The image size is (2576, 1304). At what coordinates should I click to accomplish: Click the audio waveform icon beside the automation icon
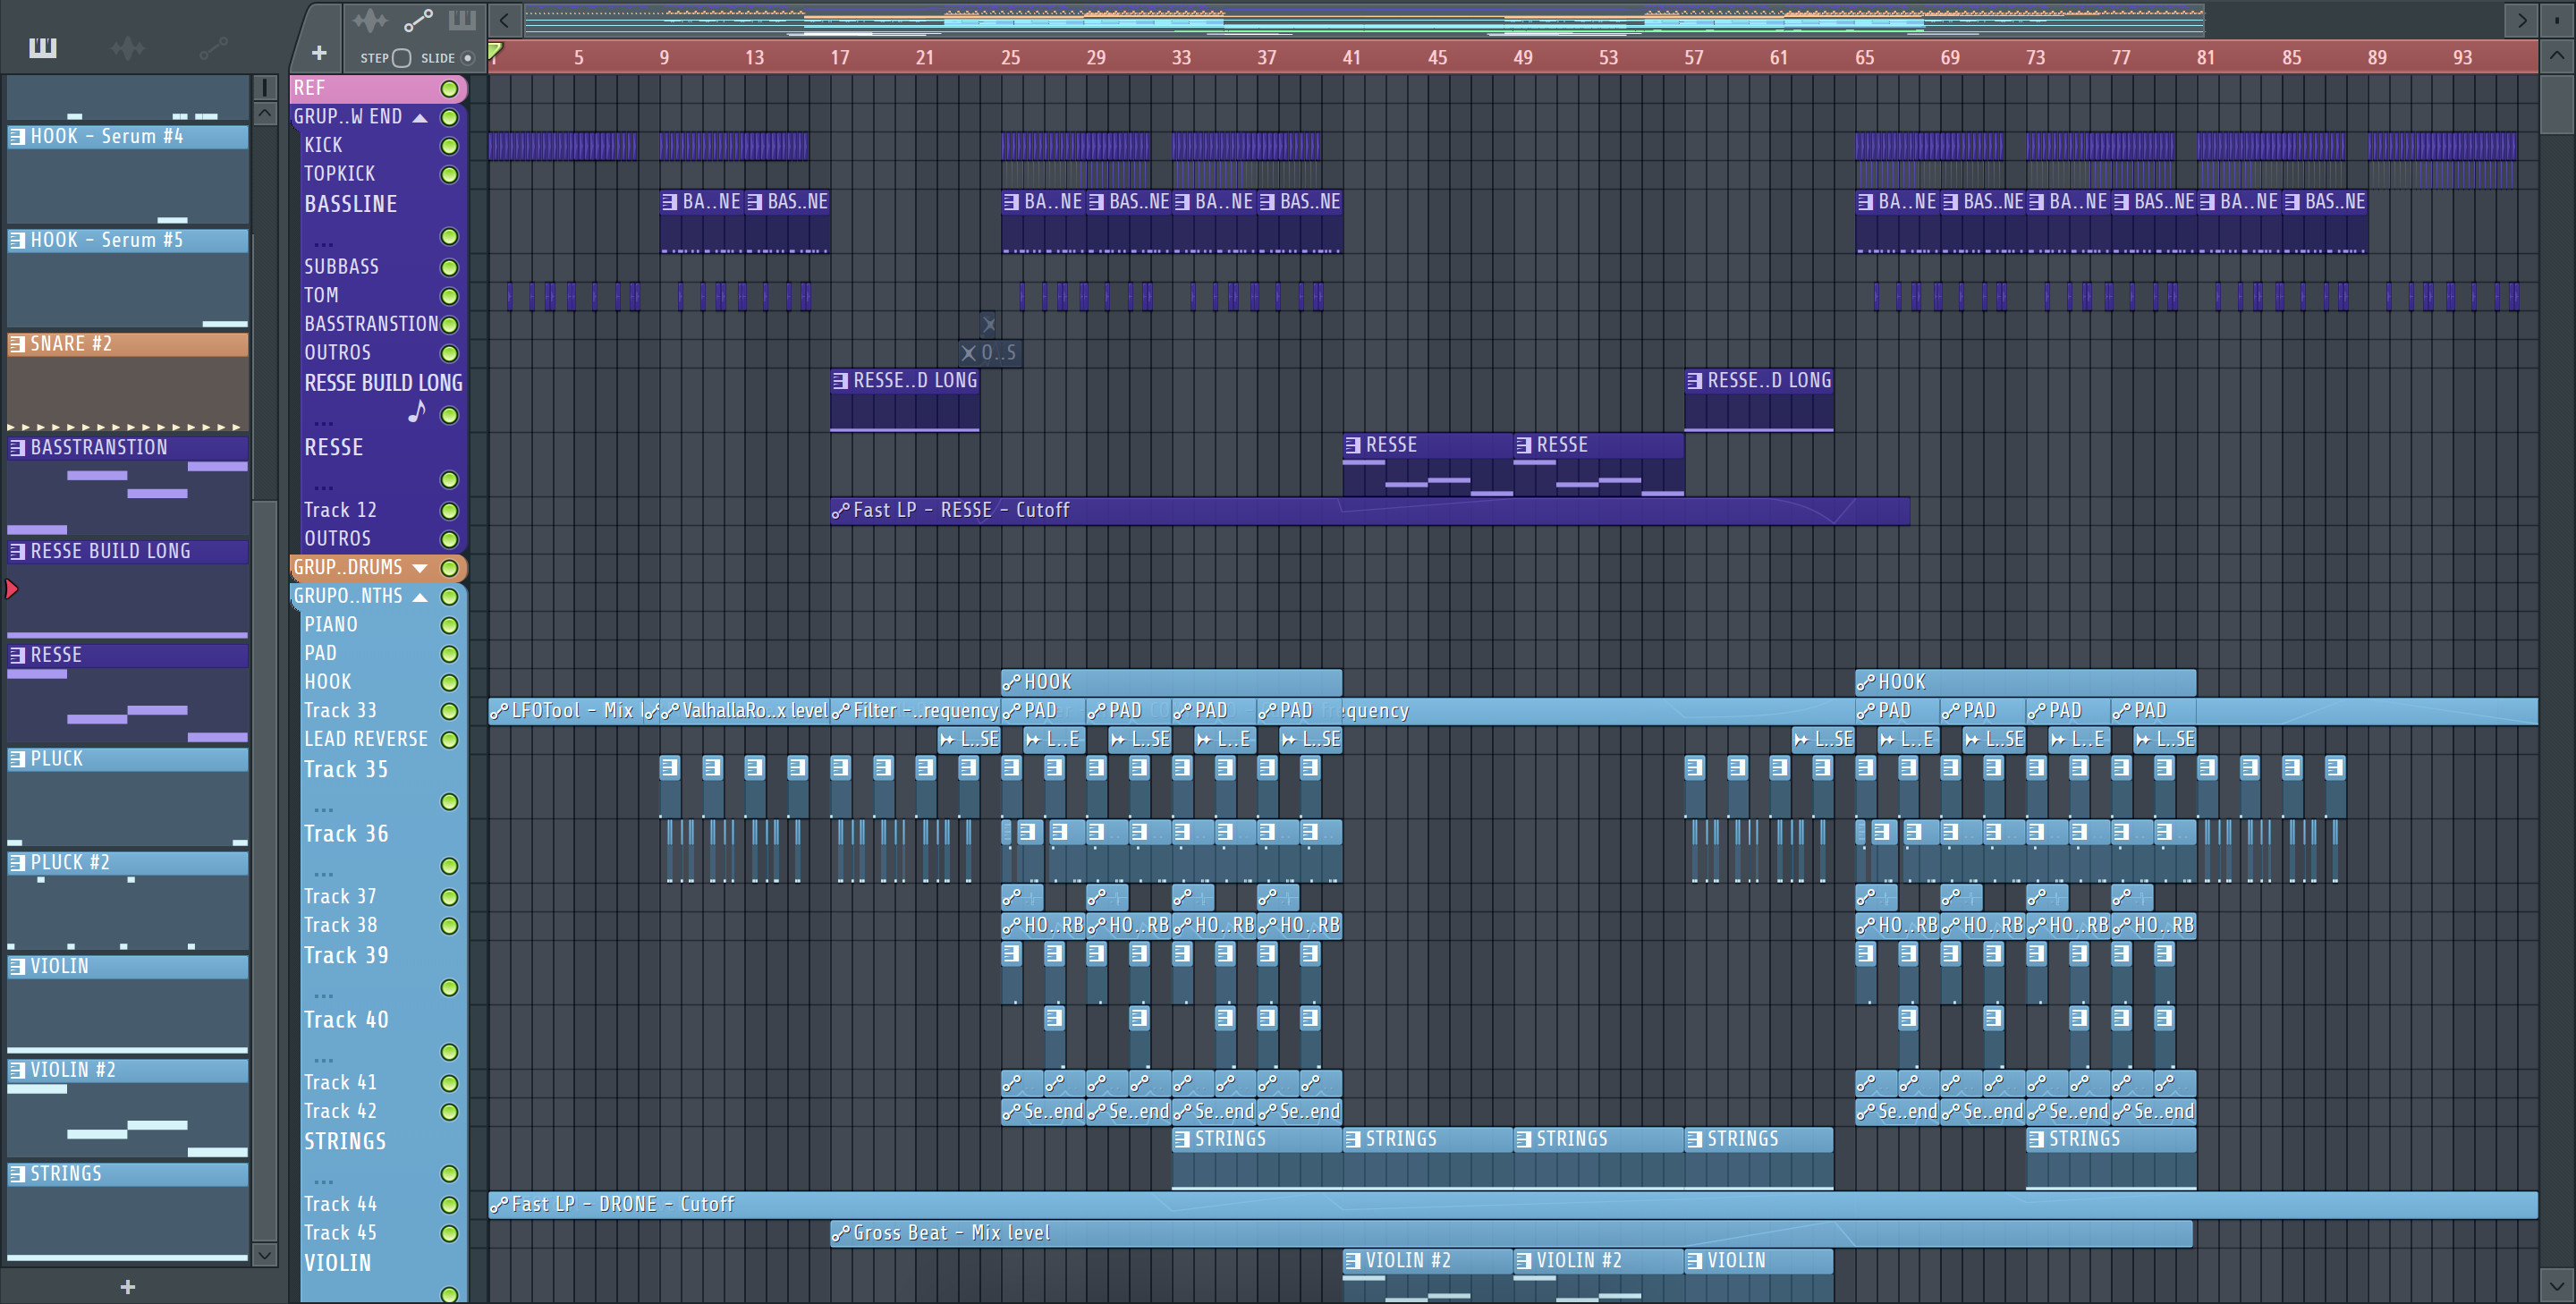click(371, 19)
